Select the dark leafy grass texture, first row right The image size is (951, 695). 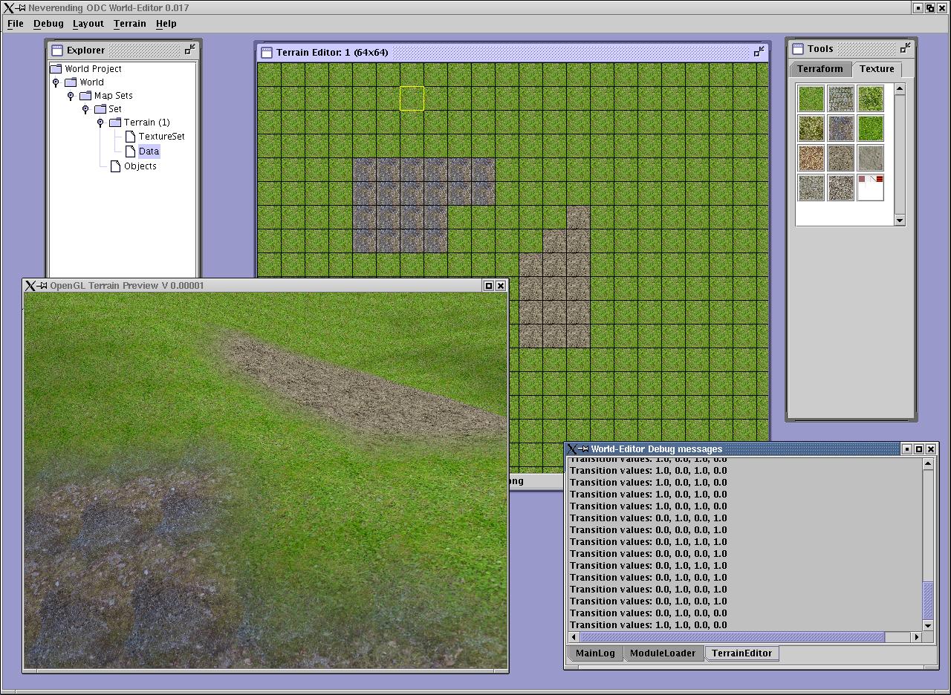pyautogui.click(x=871, y=98)
